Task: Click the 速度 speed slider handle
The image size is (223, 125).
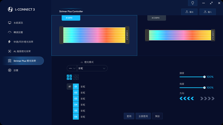Action: [x=204, y=77]
